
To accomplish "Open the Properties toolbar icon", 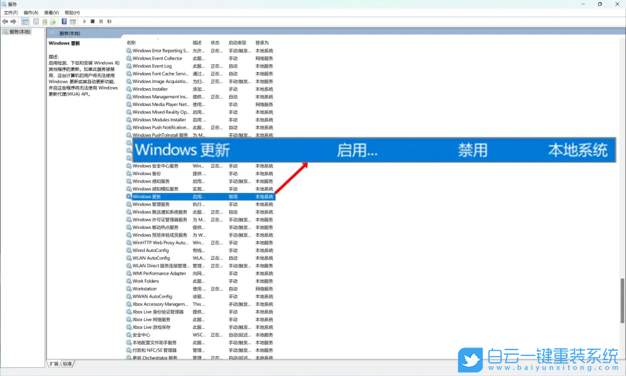I will click(36, 21).
